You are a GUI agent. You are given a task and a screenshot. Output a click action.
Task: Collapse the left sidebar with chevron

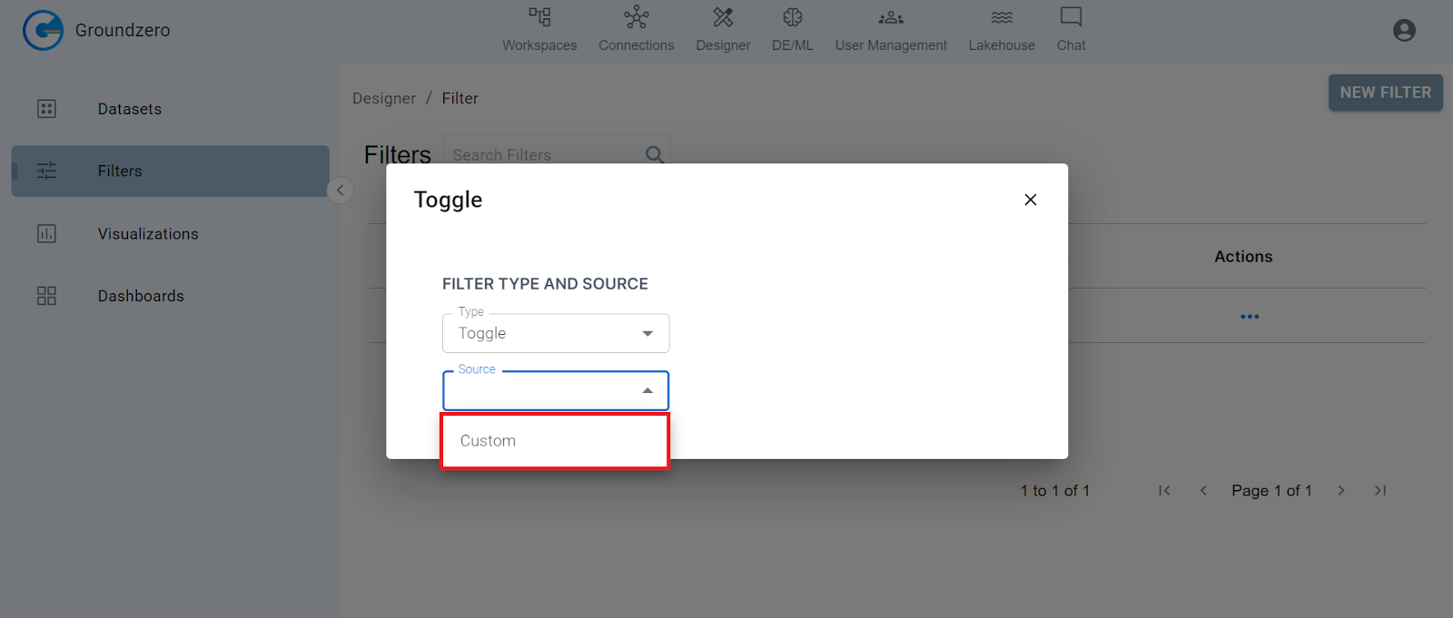click(341, 190)
